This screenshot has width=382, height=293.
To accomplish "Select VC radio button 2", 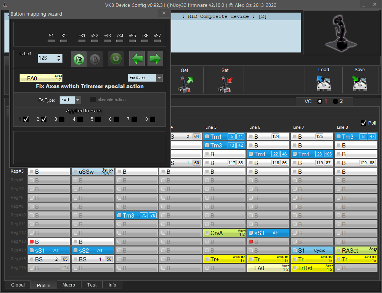I will (335, 101).
